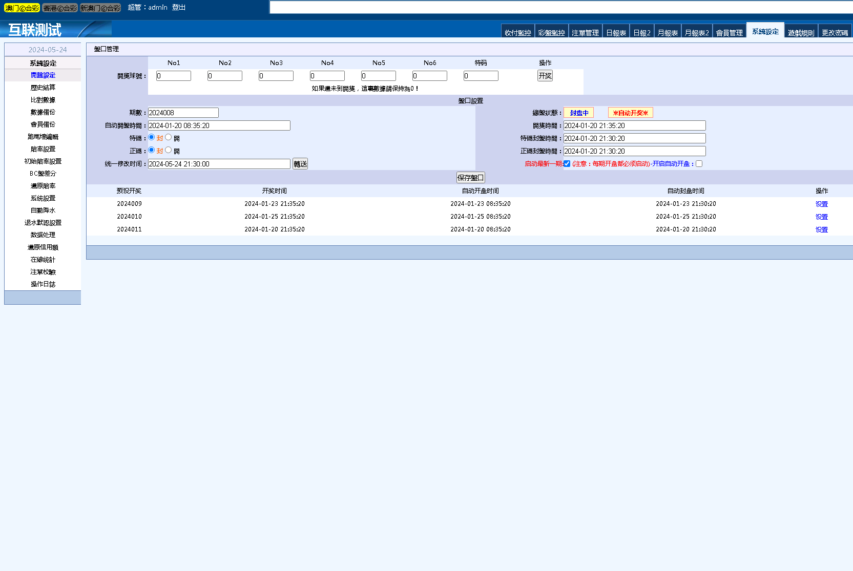Edit the 開獎時間 field

click(635, 125)
